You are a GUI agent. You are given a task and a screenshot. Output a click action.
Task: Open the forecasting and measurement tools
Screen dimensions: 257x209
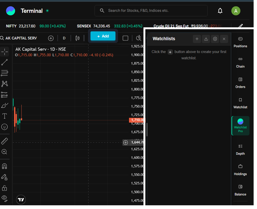[5, 95]
